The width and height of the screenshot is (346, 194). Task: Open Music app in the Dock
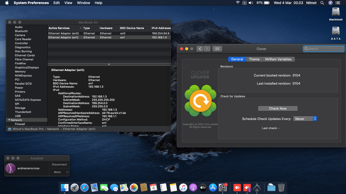click(183, 187)
